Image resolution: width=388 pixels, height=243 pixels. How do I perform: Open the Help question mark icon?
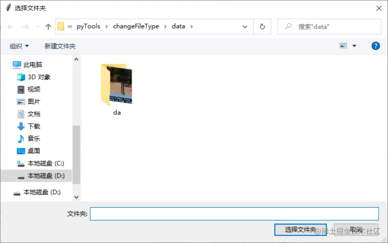(x=375, y=46)
